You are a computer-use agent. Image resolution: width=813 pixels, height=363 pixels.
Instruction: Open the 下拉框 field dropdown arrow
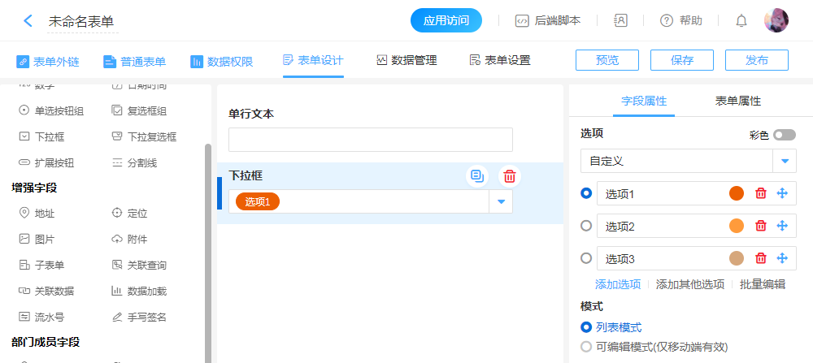[501, 201]
